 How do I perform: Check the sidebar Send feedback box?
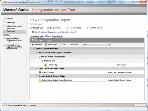pyautogui.click(x=4, y=45)
